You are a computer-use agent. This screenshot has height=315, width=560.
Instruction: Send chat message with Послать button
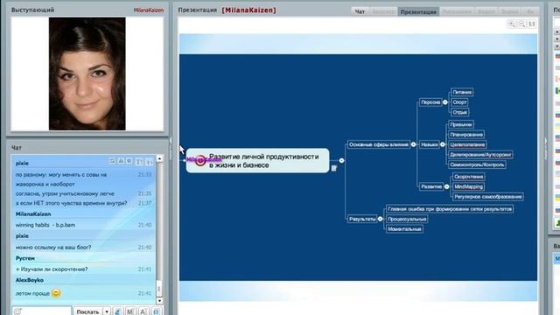[87, 311]
